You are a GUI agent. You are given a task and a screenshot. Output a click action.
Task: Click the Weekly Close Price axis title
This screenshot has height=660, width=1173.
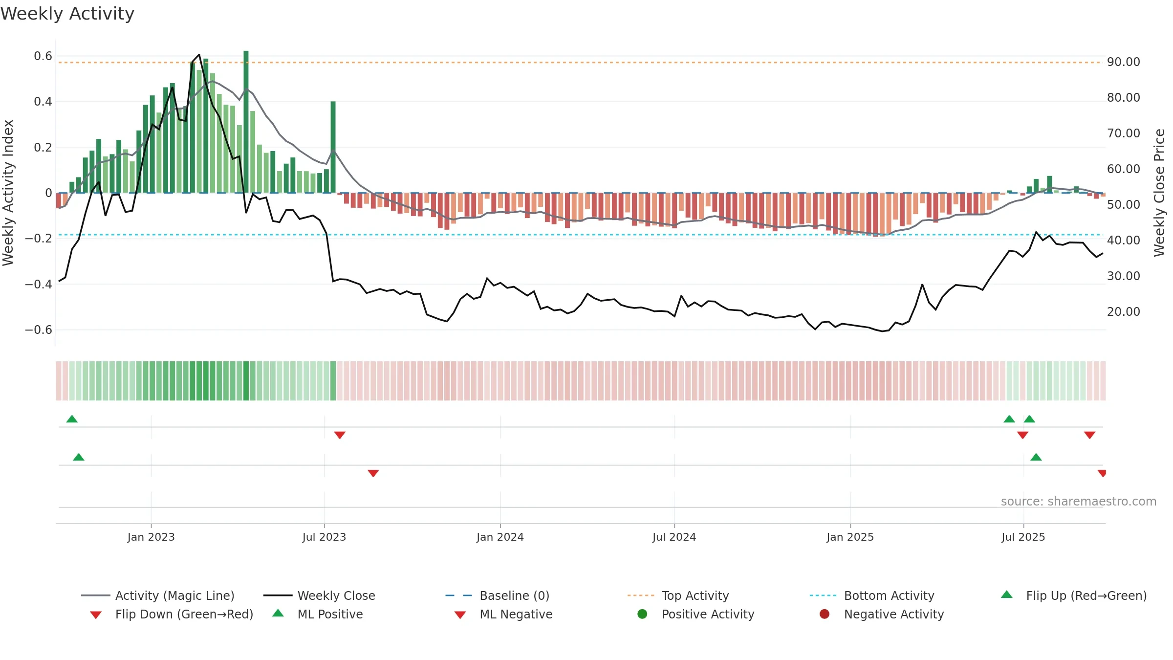(x=1159, y=193)
